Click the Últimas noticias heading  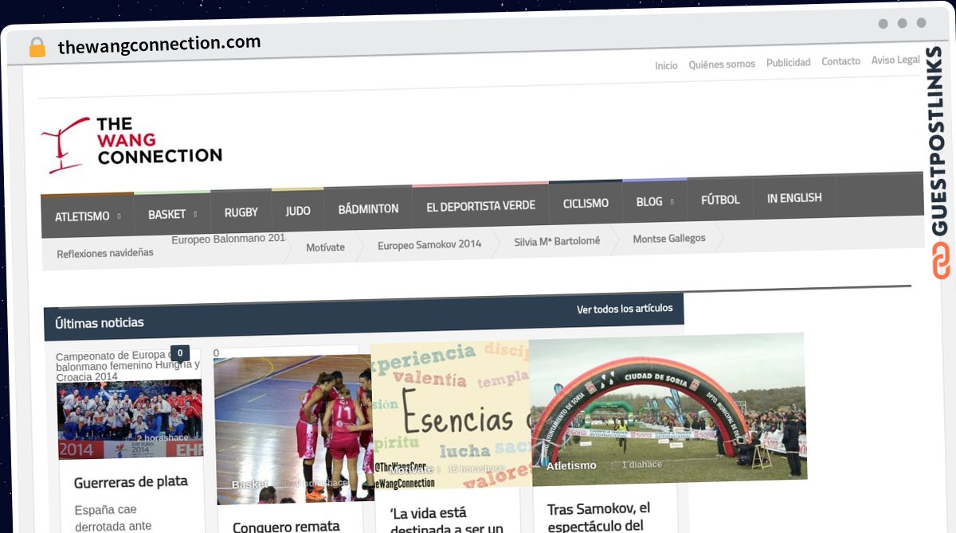click(100, 323)
